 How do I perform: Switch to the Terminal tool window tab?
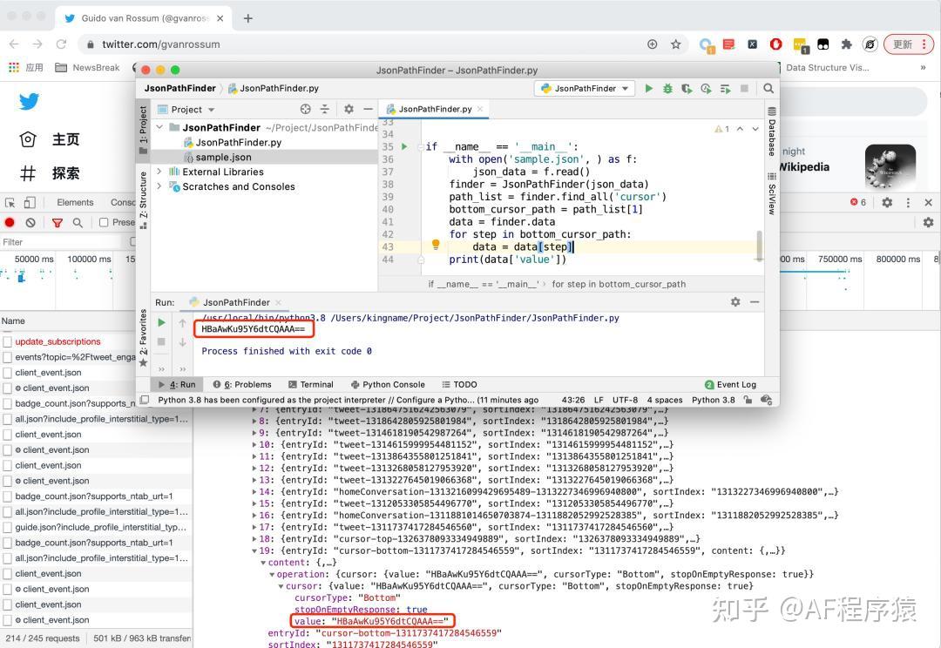[310, 384]
